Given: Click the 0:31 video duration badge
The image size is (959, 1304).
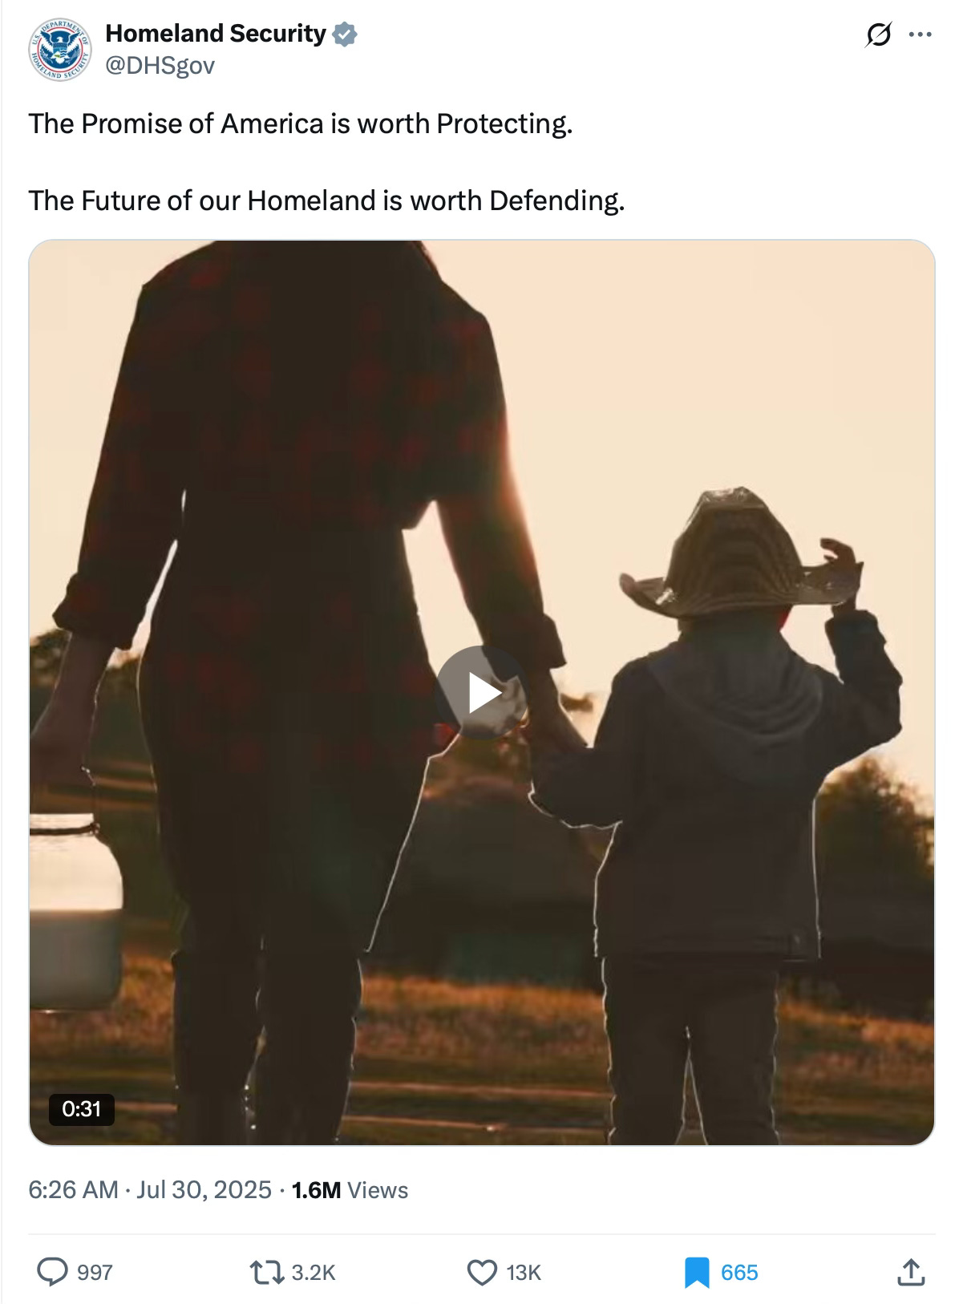Looking at the screenshot, I should coord(81,1109).
